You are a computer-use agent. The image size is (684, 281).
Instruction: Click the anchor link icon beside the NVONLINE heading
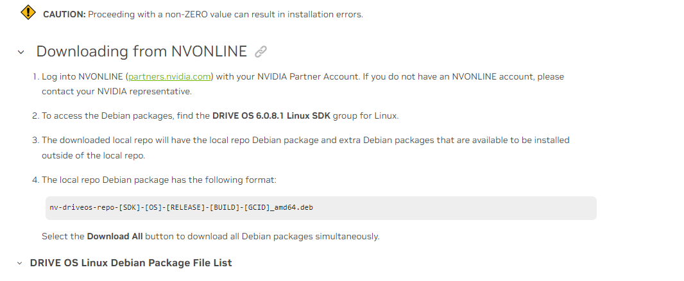click(261, 51)
